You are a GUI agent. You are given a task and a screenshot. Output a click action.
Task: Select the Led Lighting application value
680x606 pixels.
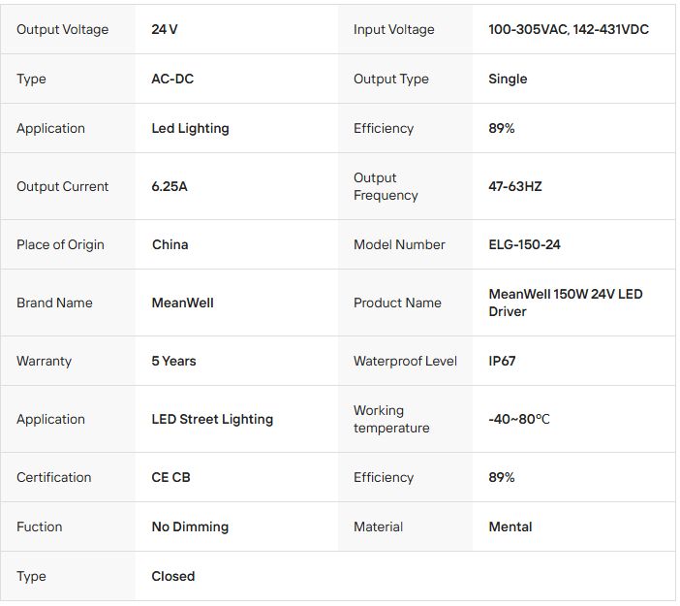tap(191, 128)
